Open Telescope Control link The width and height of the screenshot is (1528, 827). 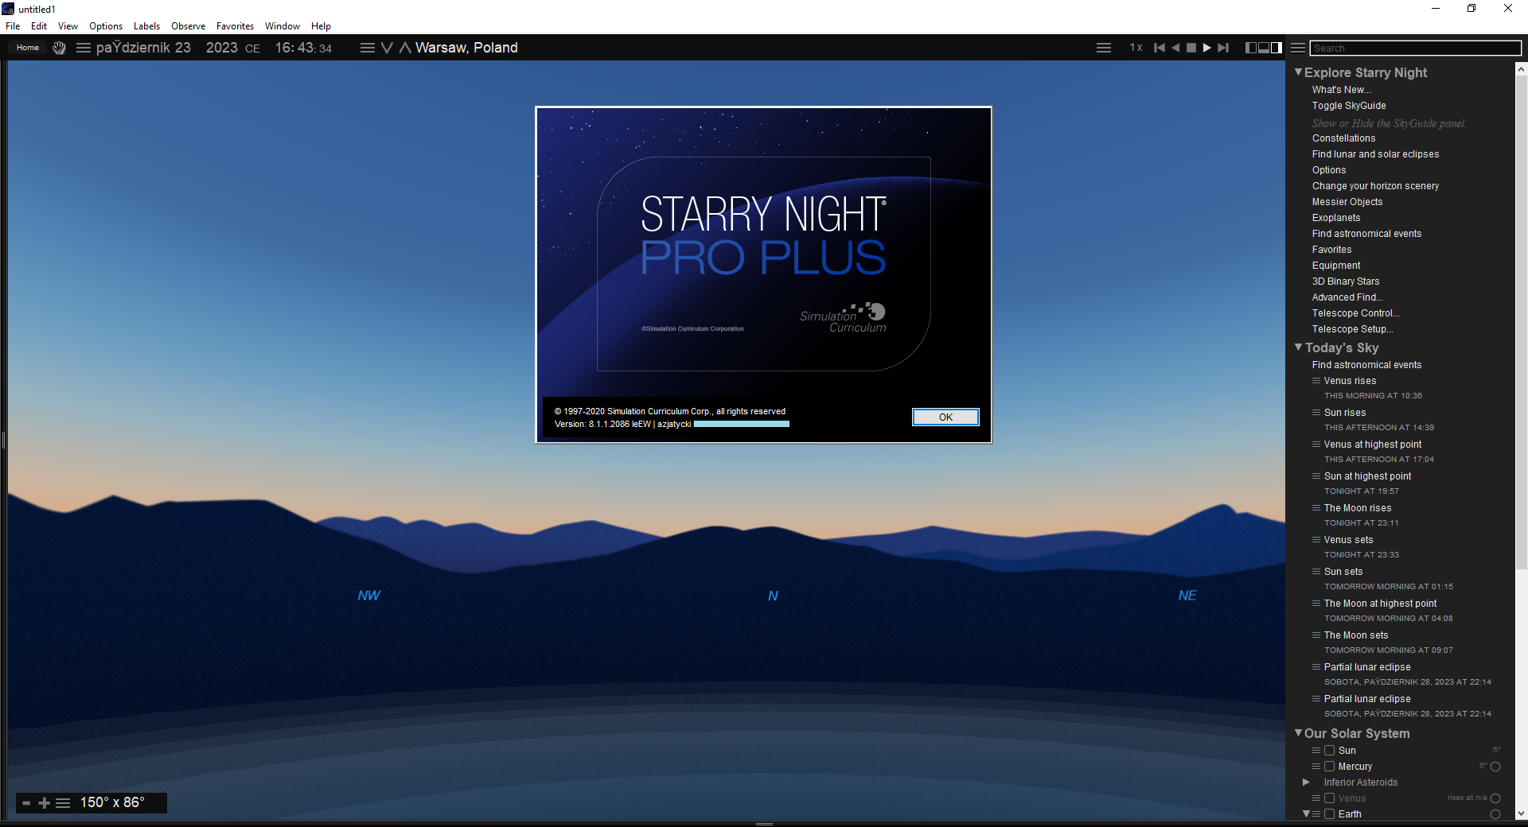pos(1355,313)
